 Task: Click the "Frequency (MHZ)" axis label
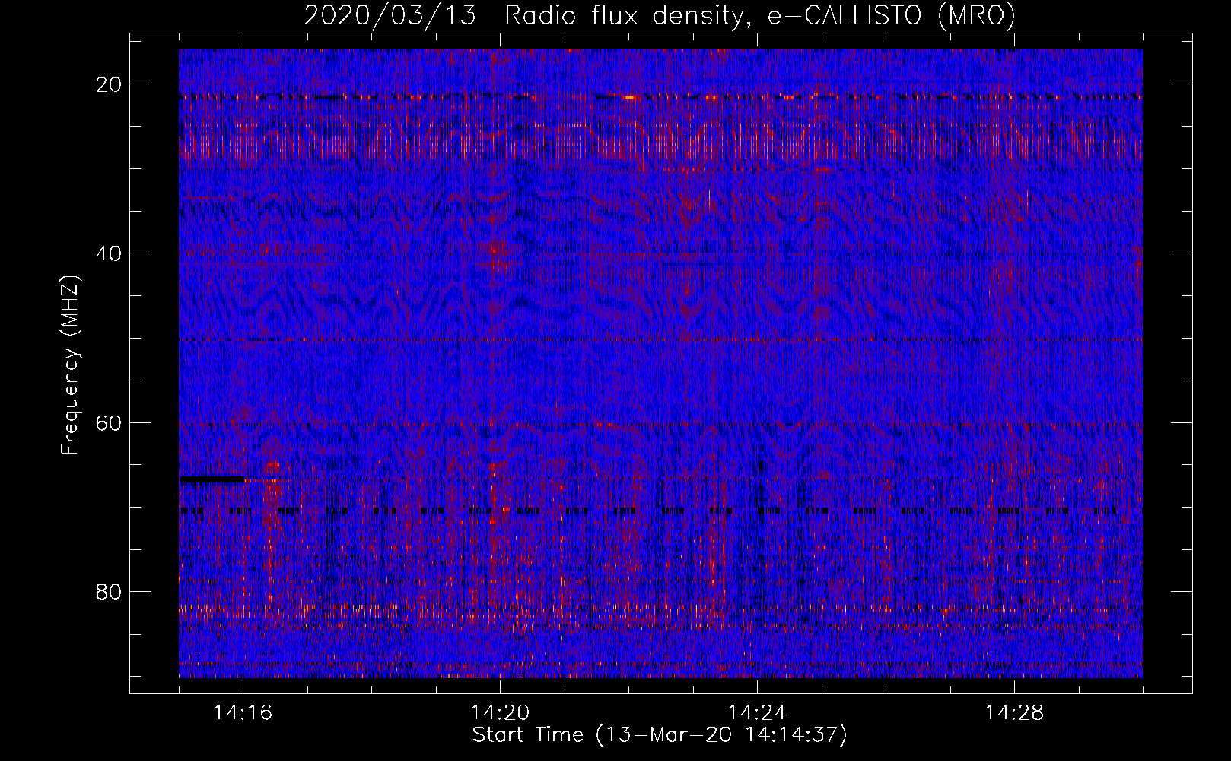(x=70, y=365)
